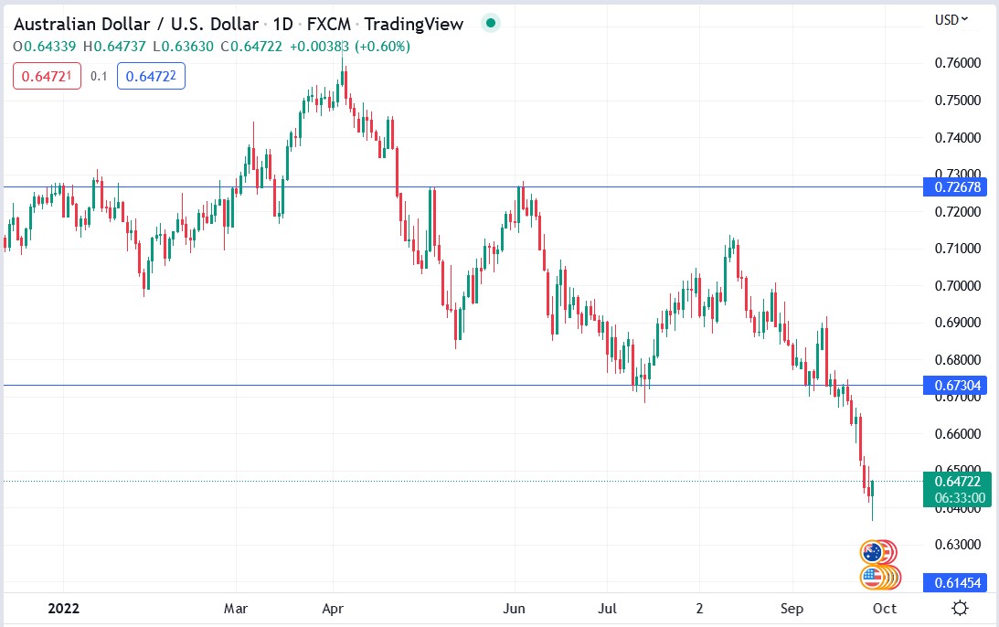Click the green last price label 0.64722

[958, 479]
